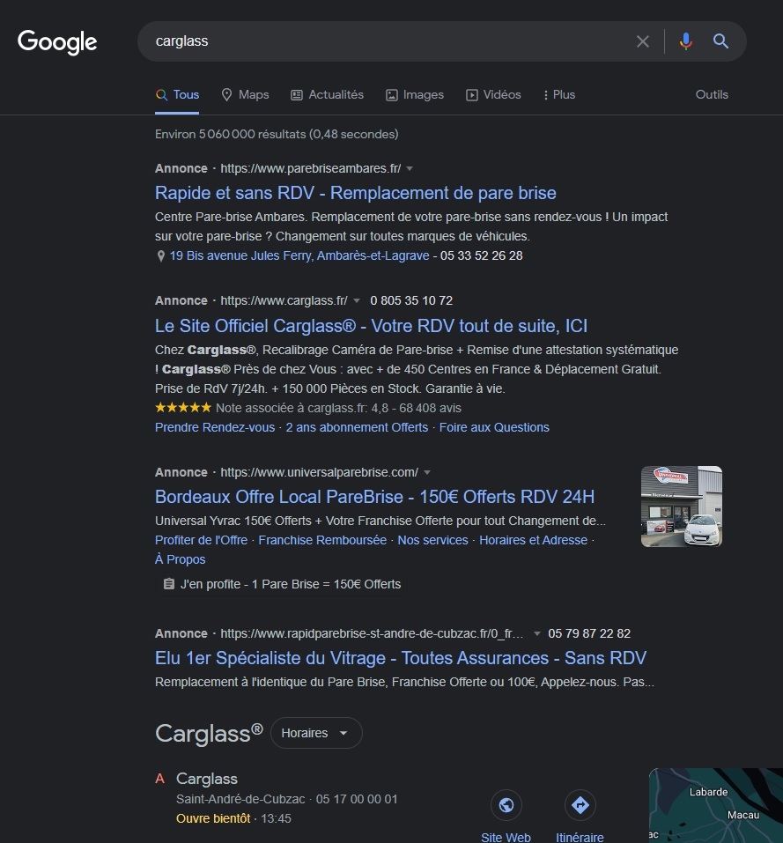Select the Tous tab
Image resolution: width=783 pixels, height=843 pixels.
177,94
